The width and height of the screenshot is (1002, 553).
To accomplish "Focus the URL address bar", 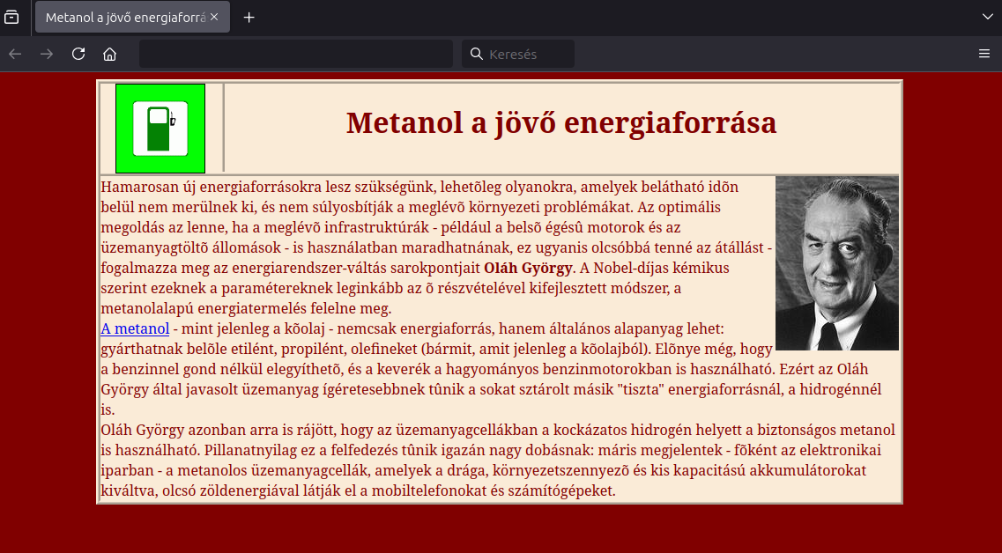I will pos(296,54).
